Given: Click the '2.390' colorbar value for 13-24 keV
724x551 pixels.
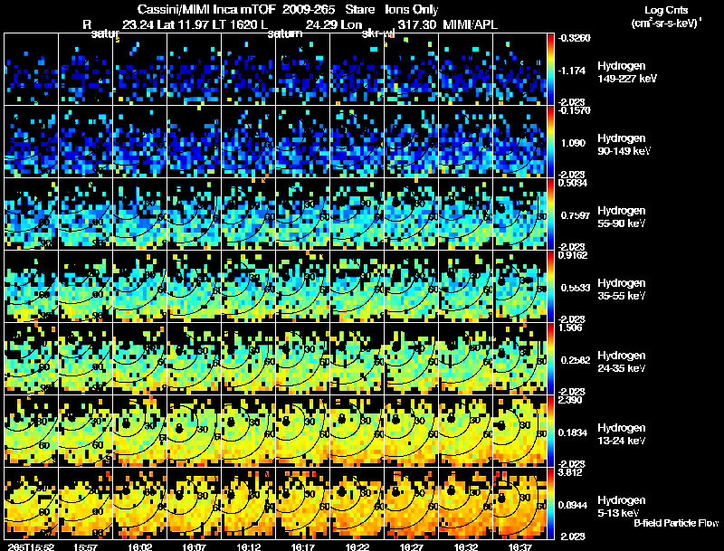Looking at the screenshot, I should click(x=570, y=400).
